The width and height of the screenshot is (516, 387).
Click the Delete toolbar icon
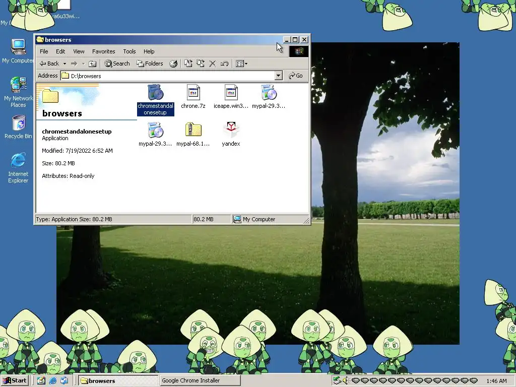tap(213, 63)
